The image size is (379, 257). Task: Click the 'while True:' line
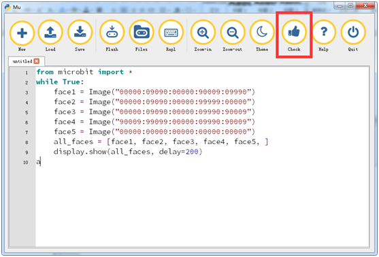coord(60,82)
